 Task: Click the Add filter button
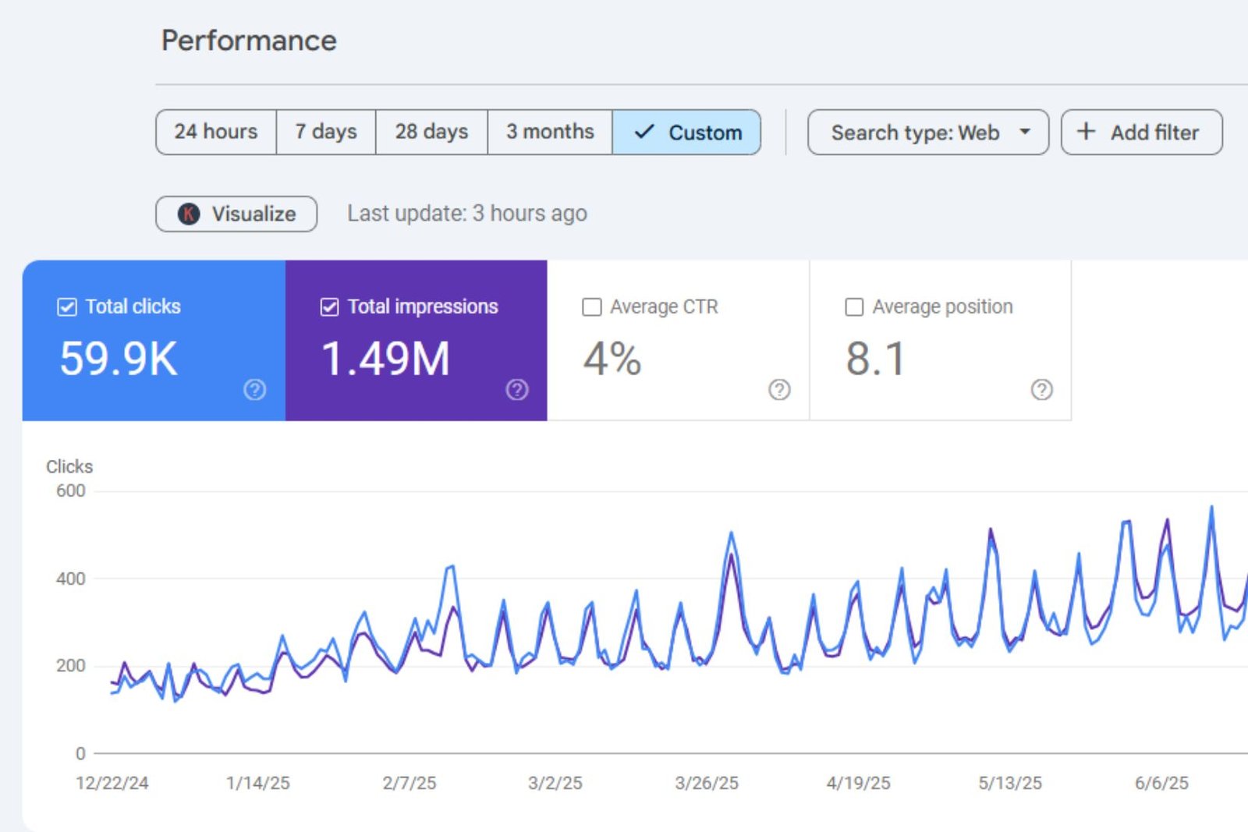[1141, 133]
